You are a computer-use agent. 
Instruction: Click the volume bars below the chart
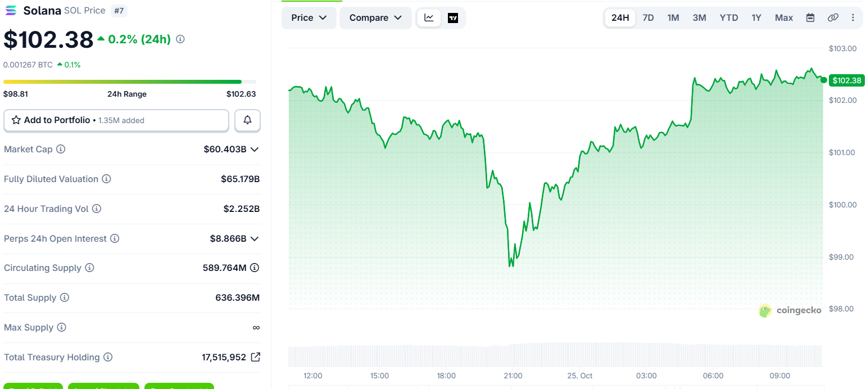[555, 355]
